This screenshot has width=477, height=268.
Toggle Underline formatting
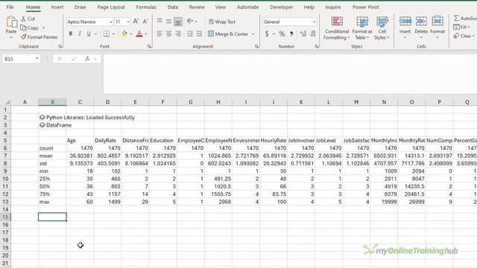click(89, 33)
